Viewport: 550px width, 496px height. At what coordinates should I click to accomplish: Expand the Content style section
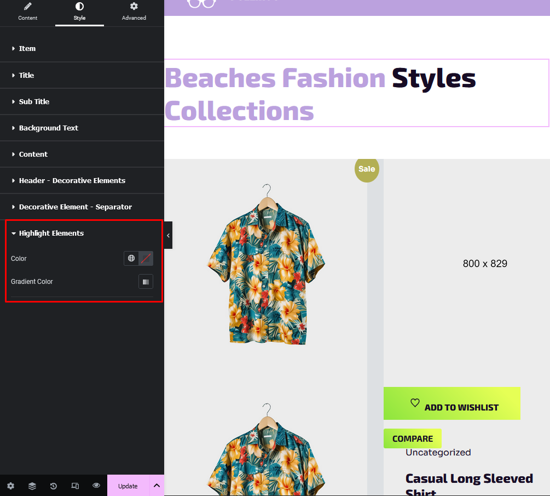pos(82,154)
